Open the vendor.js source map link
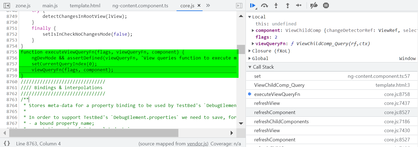The height and width of the screenshot is (147, 418). tap(197, 144)
